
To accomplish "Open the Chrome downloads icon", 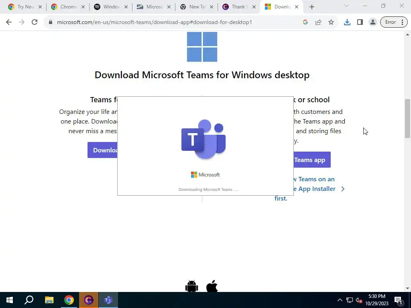I will [x=347, y=22].
